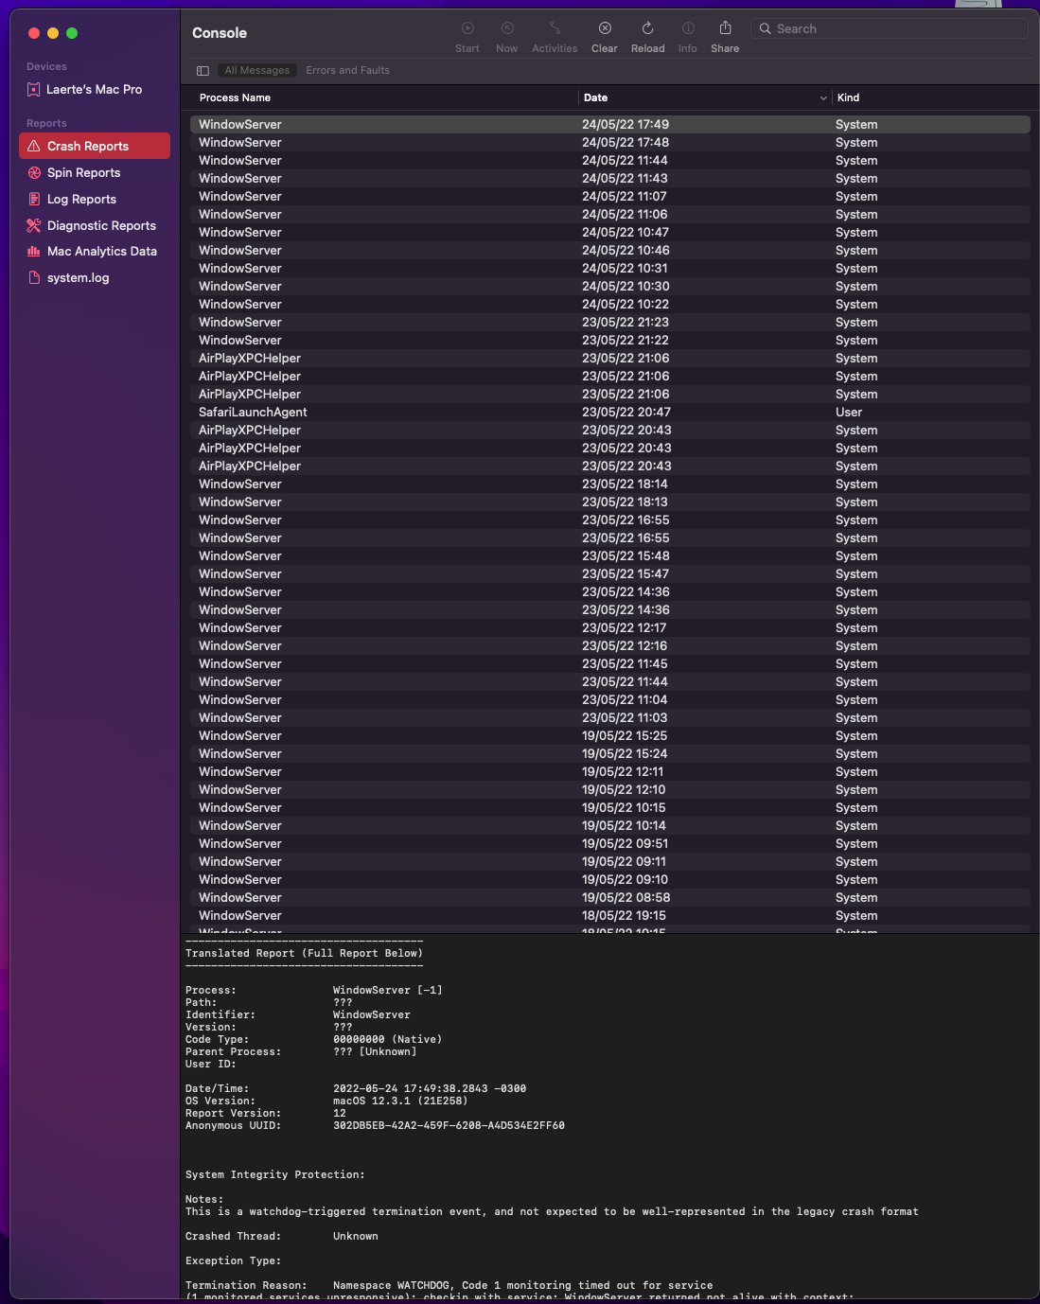The width and height of the screenshot is (1040, 1304).
Task: Focus the Search input field
Action: [x=890, y=28]
